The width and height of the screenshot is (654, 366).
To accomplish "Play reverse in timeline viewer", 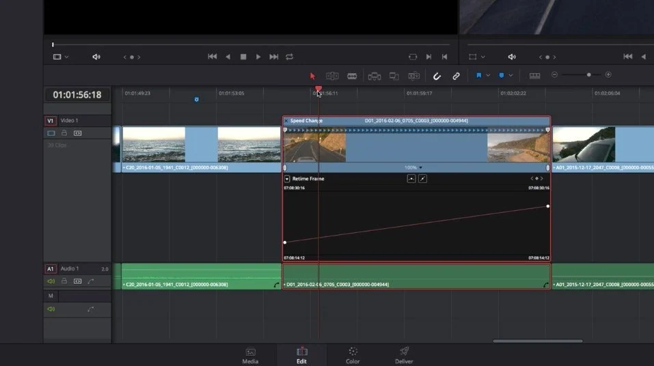I will (228, 57).
